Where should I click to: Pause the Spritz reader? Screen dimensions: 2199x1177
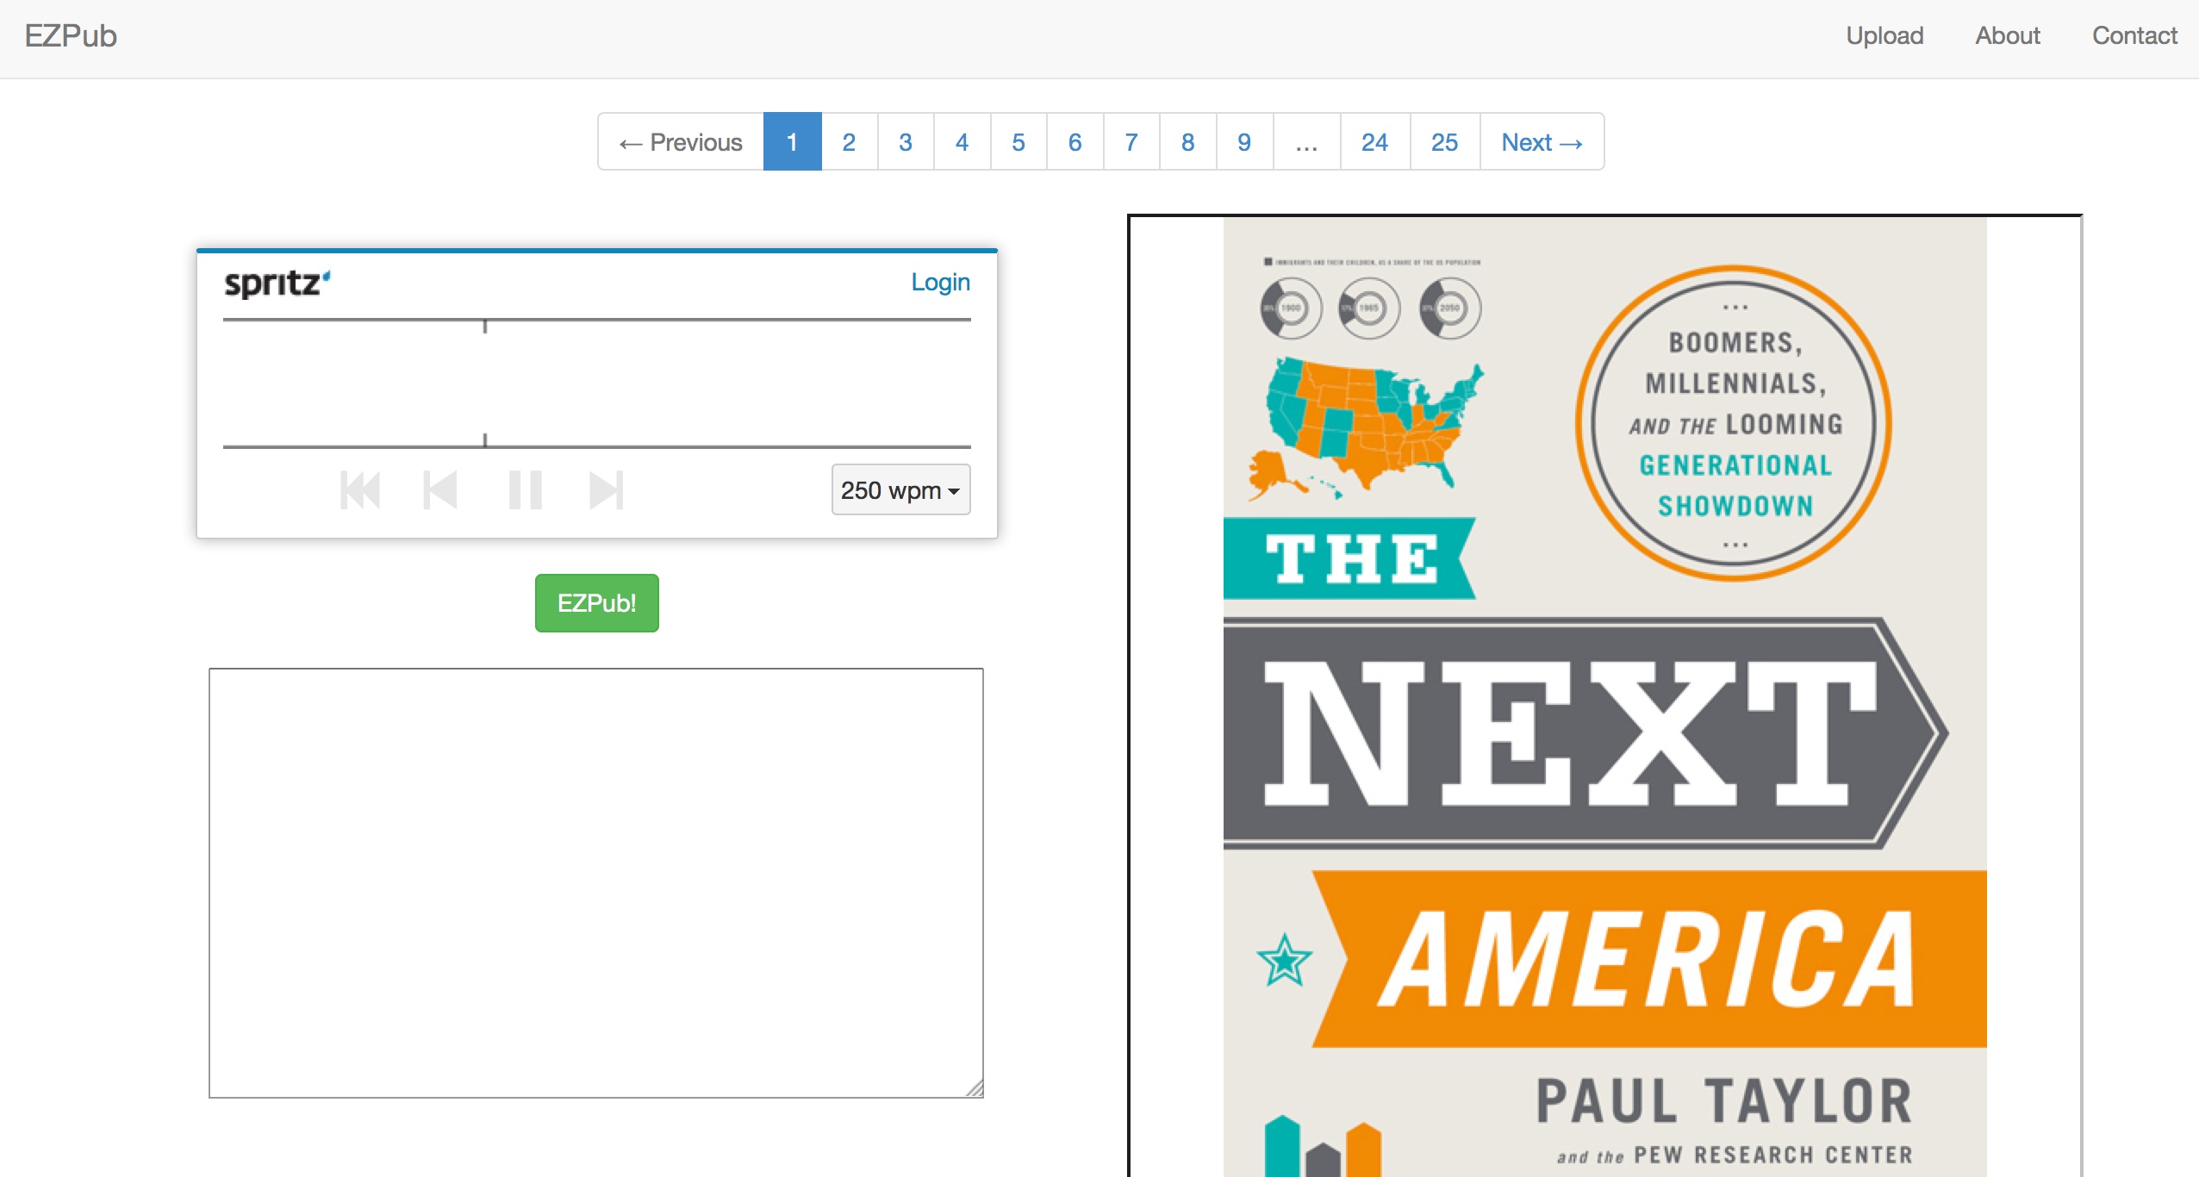click(x=525, y=490)
